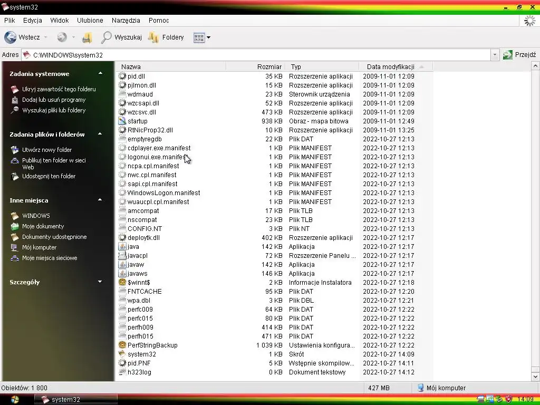
Task: Open the Plik menu
Action: point(9,21)
